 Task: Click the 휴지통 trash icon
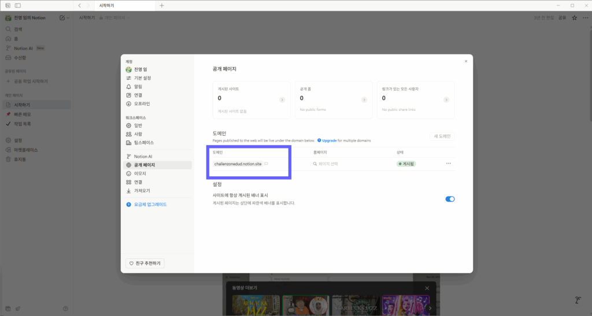(8, 159)
